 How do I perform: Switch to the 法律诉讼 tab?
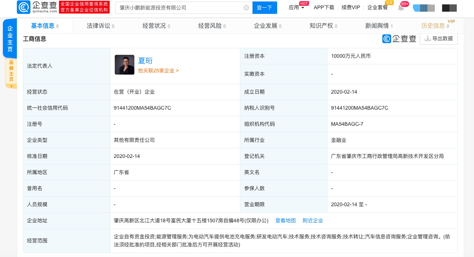(x=100, y=26)
